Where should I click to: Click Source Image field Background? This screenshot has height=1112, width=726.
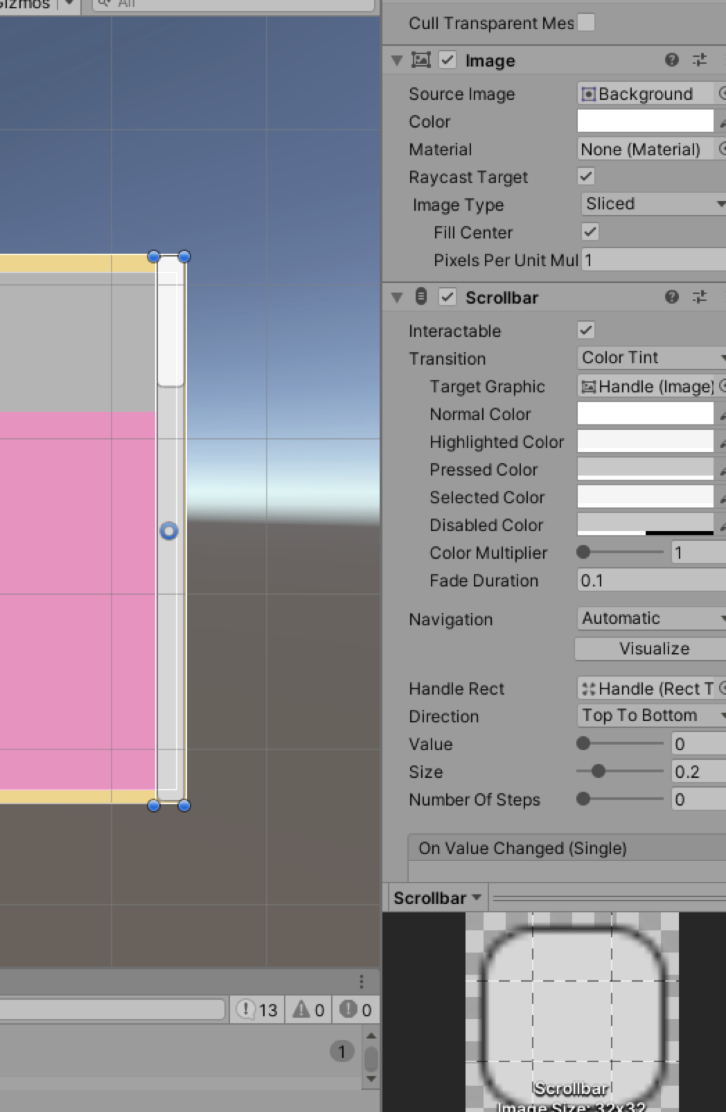pos(646,94)
